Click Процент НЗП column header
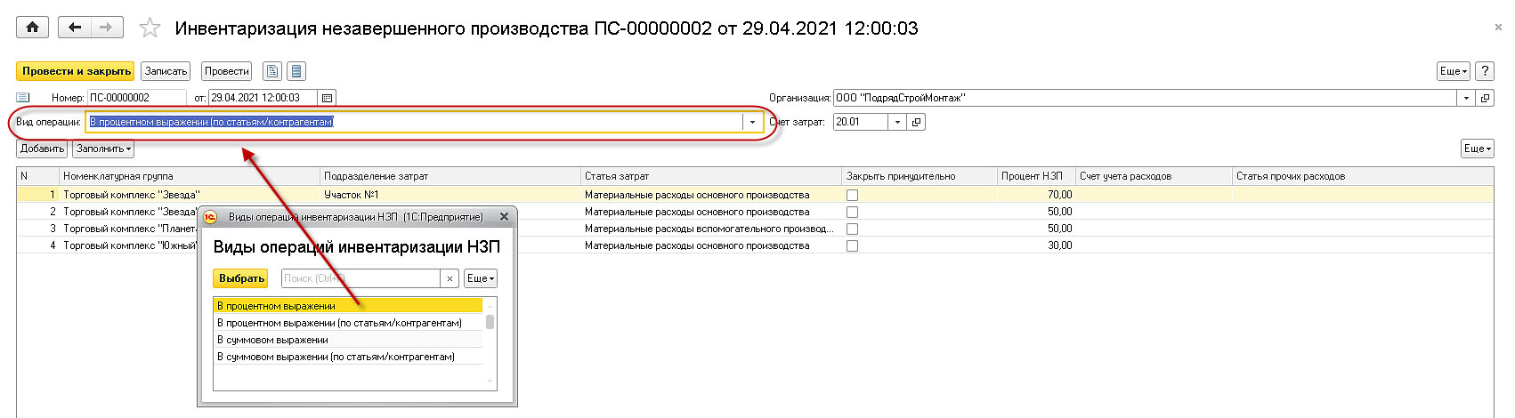The height and width of the screenshot is (418, 1515). (1036, 176)
